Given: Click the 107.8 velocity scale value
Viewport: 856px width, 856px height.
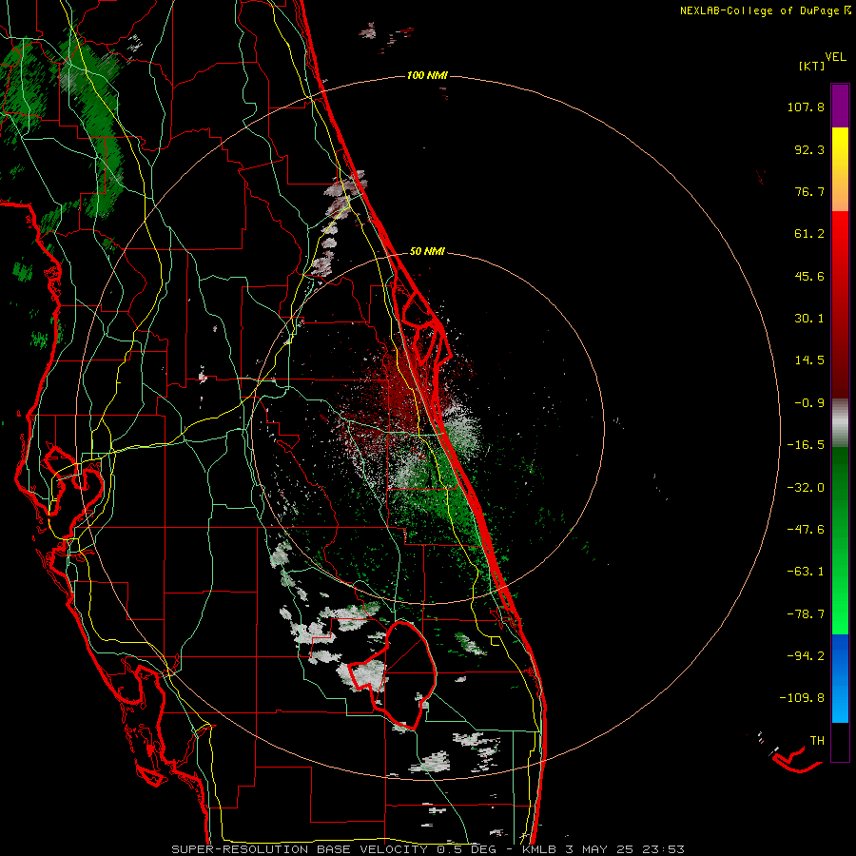Looking at the screenshot, I should (806, 107).
